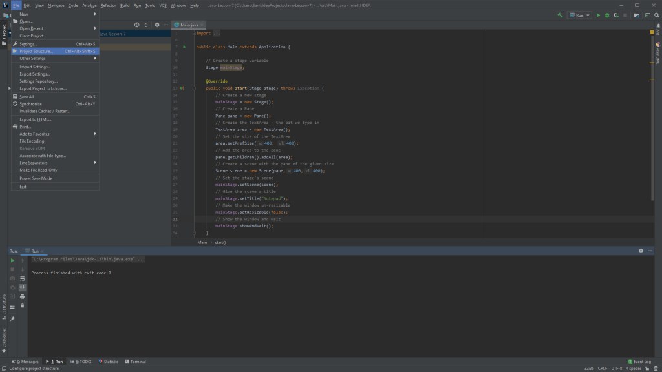Open Search Everywhere magnifier icon
The height and width of the screenshot is (372, 662).
point(656,15)
